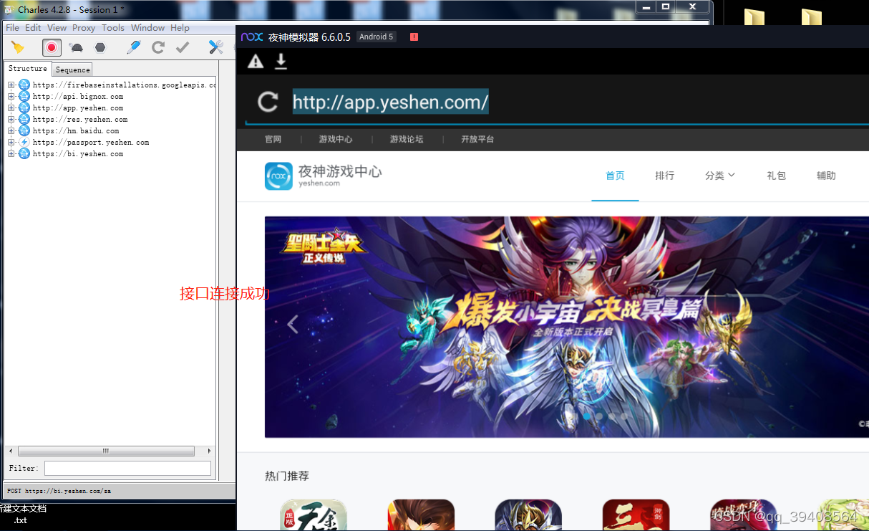Open the 圣斗士星矢 promotional banner
This screenshot has width=869, height=531.
566,327
